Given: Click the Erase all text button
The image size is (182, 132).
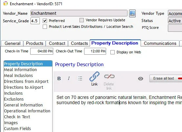Looking at the screenshot, I should (166, 78).
